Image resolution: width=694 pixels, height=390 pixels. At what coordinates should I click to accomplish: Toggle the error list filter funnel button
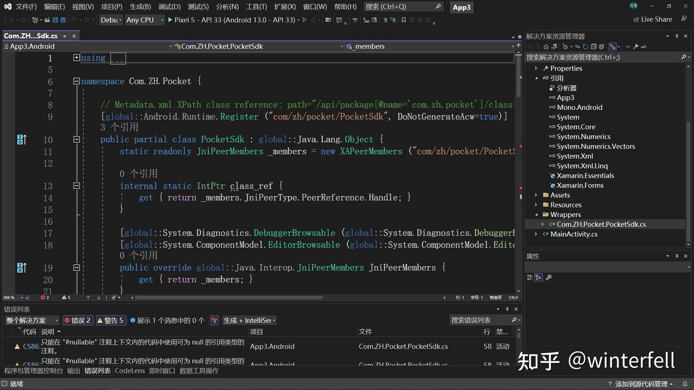click(x=214, y=320)
